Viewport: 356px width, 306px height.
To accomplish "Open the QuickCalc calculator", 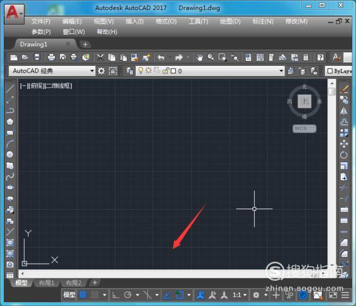I will 306,58.
